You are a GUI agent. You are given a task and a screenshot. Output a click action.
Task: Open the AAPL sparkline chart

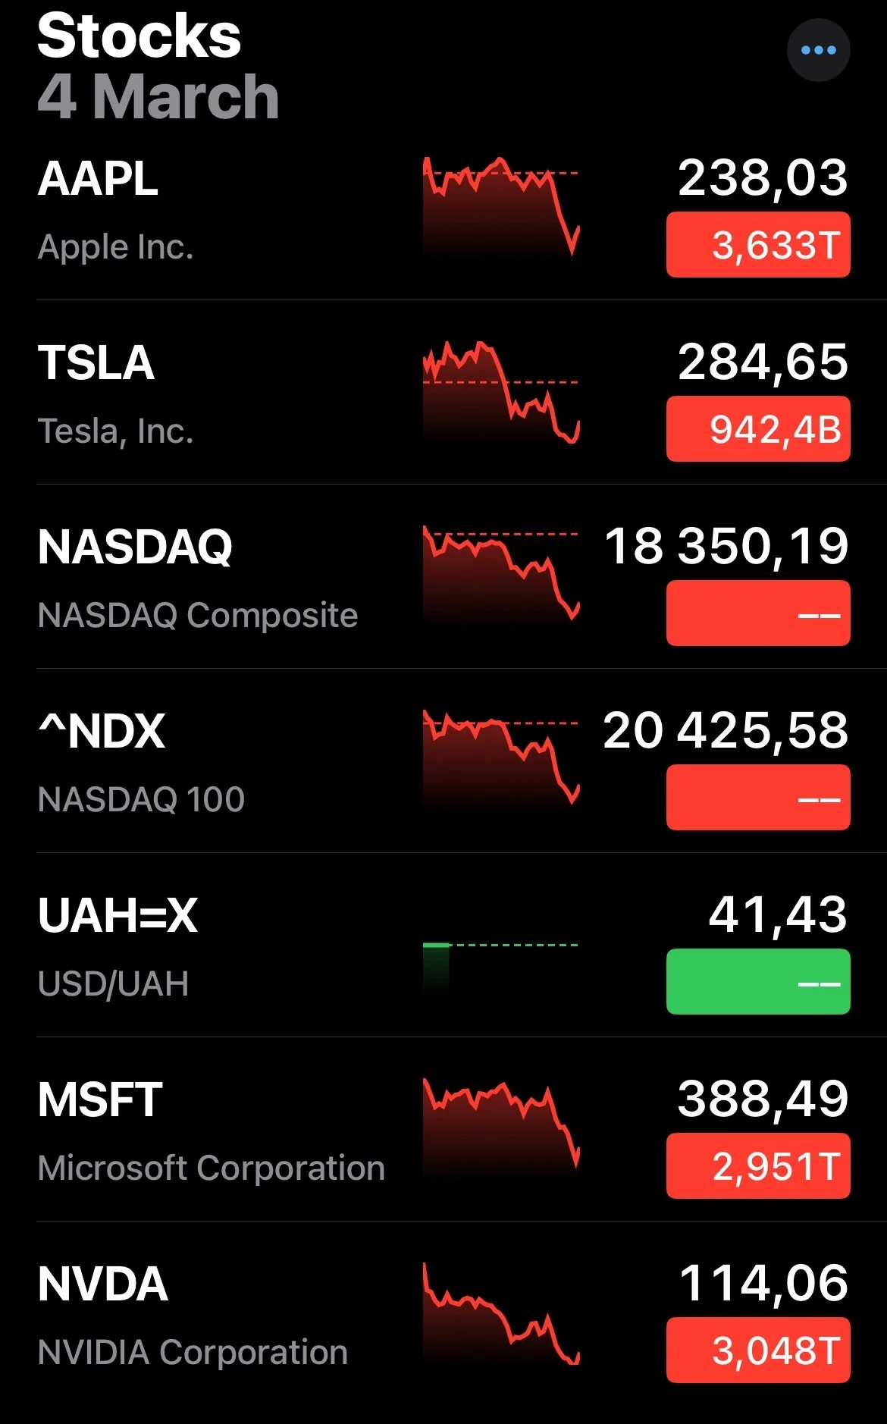coord(501,206)
